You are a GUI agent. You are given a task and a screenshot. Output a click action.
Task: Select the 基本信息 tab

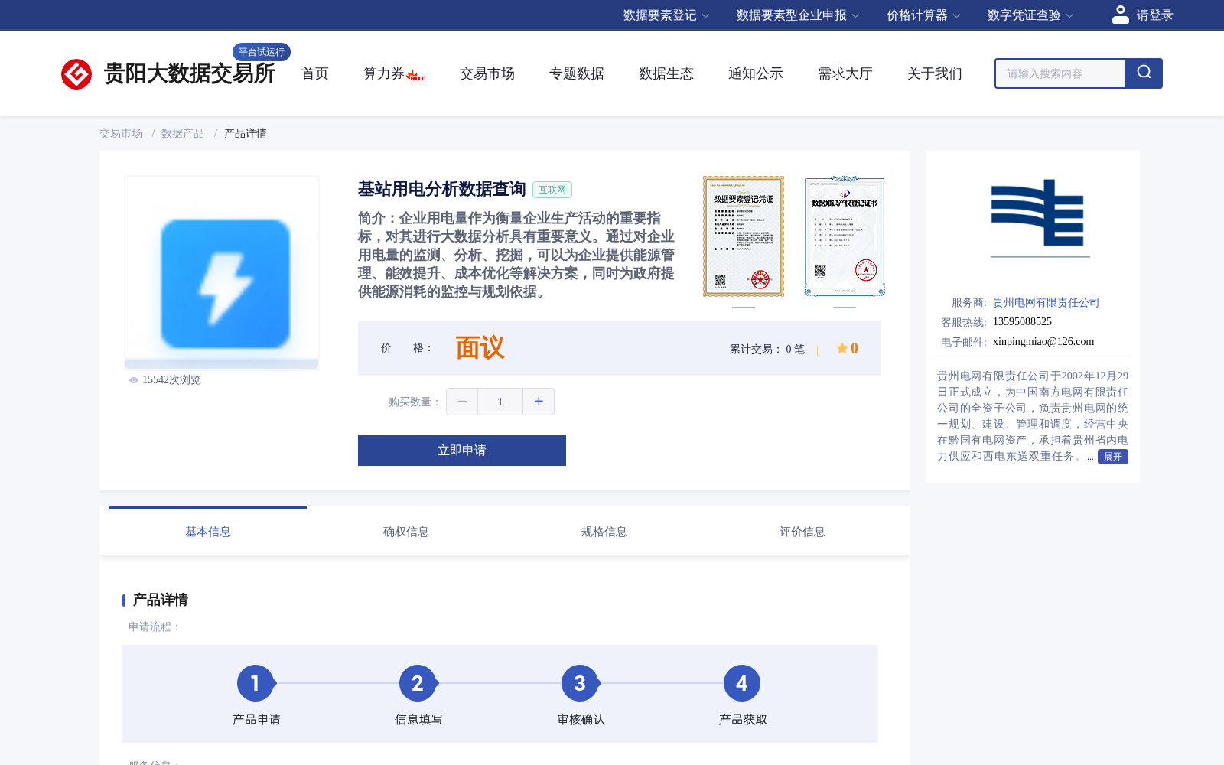208,532
